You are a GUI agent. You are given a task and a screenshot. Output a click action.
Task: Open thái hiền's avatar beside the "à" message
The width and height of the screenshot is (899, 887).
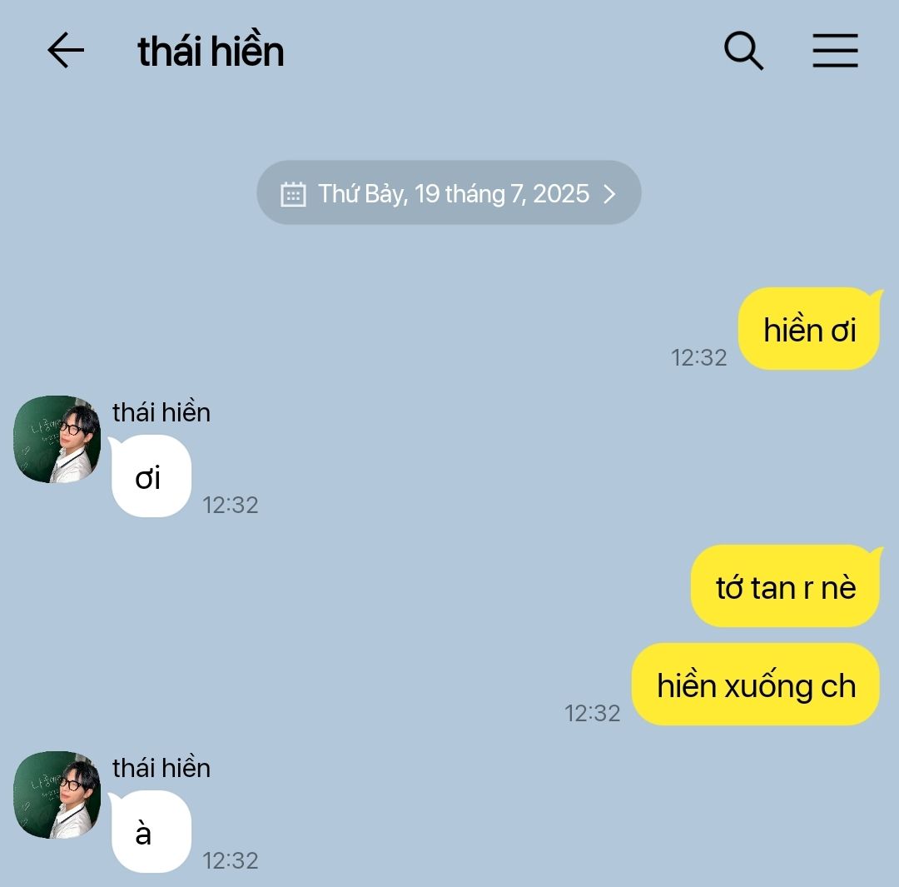pos(57,795)
